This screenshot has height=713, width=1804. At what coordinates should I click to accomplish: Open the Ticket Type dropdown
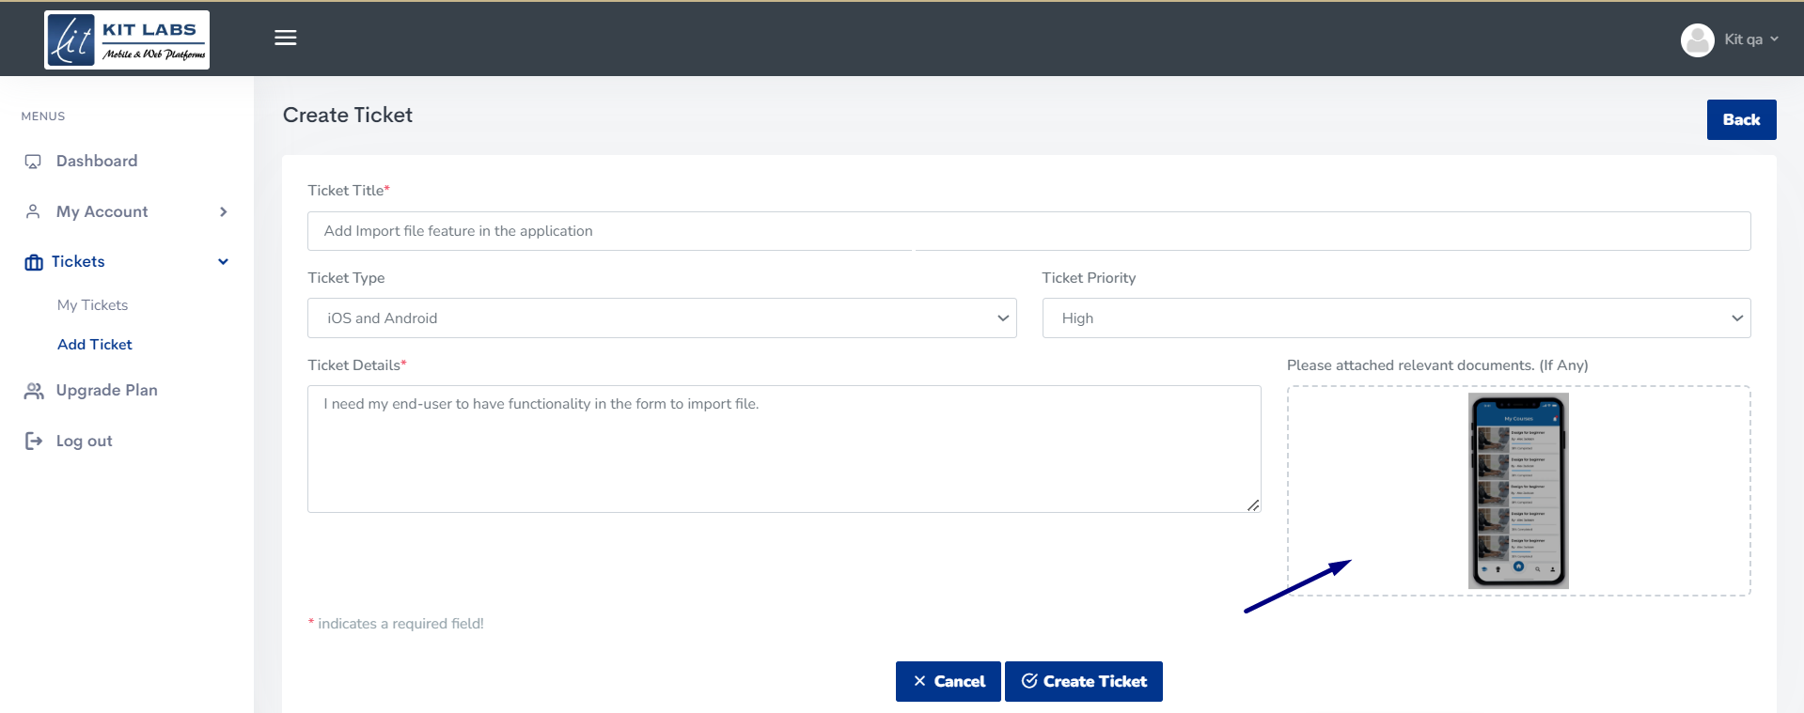click(x=661, y=318)
